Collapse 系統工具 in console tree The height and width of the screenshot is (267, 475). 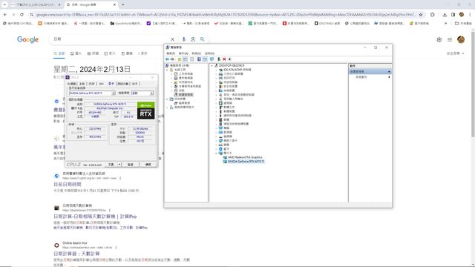point(167,70)
